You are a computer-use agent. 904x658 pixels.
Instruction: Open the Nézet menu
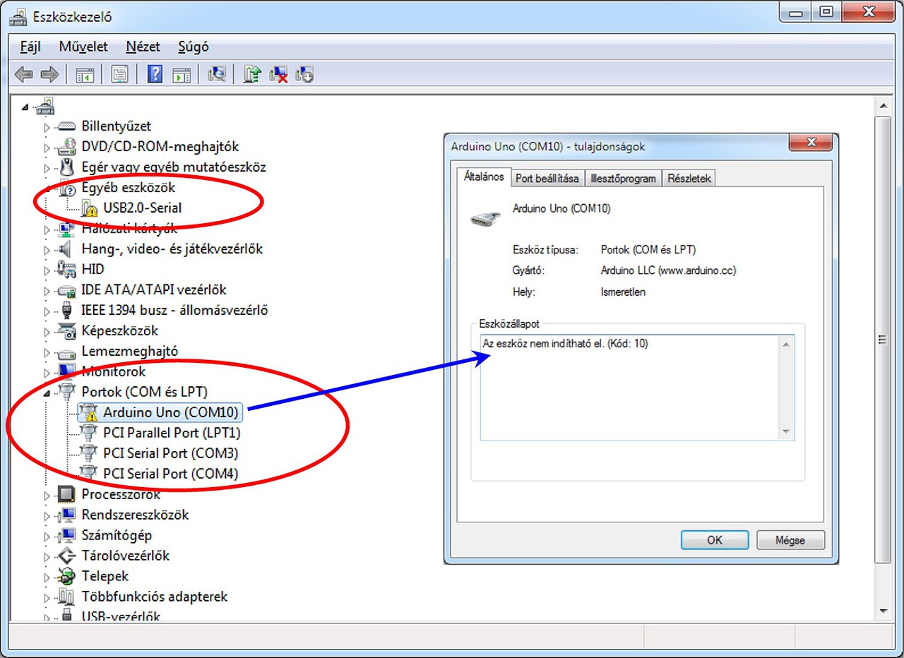pyautogui.click(x=143, y=47)
